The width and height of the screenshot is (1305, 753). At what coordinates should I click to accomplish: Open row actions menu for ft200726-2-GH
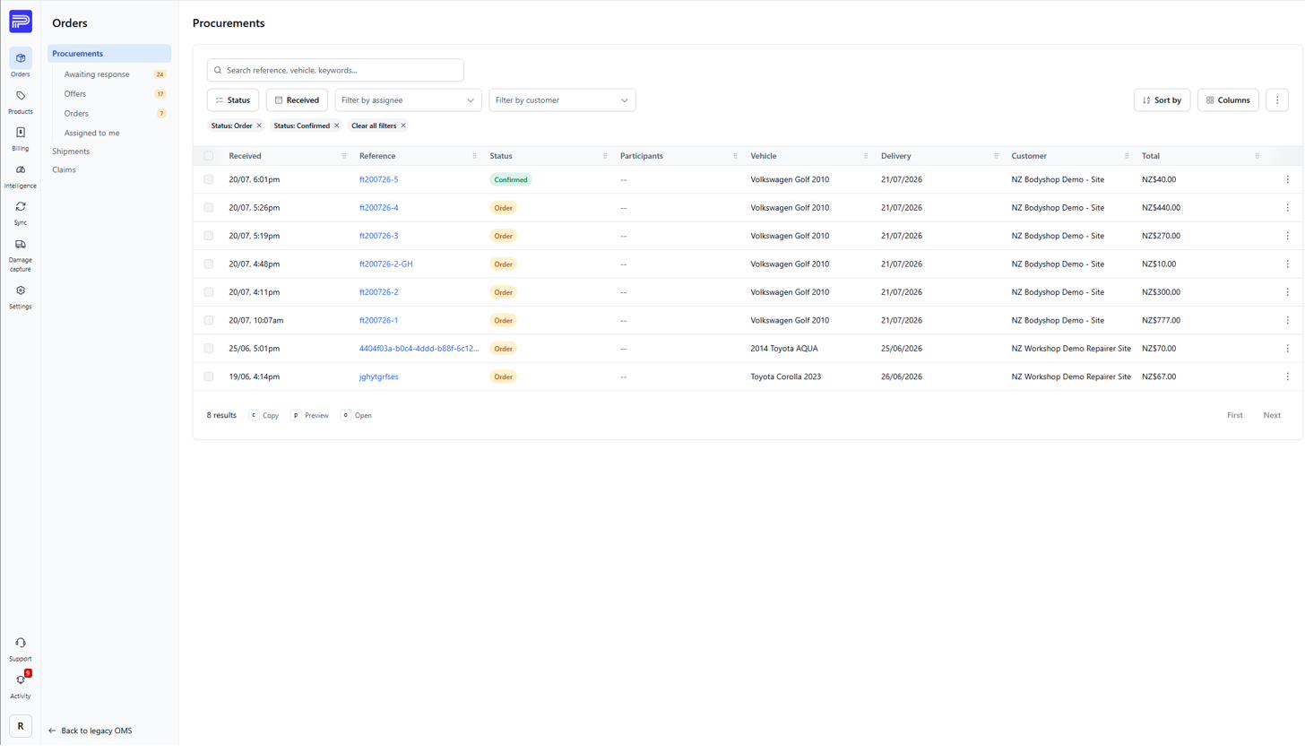point(1288,264)
